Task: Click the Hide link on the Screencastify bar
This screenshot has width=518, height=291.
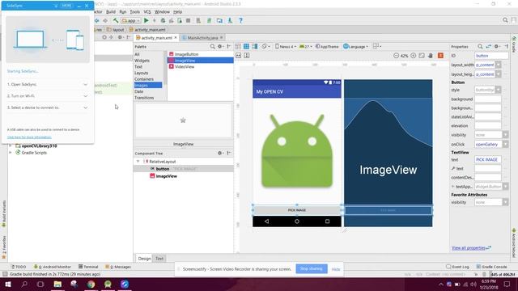Action: 336,269
